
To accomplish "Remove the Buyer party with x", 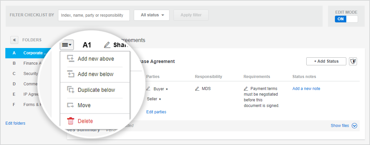I will 167,89.
